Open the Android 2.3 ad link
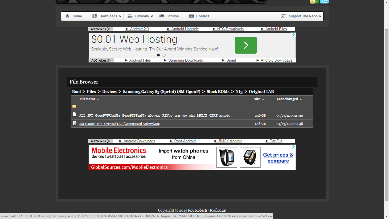This screenshot has width=389, height=219. 137,29
